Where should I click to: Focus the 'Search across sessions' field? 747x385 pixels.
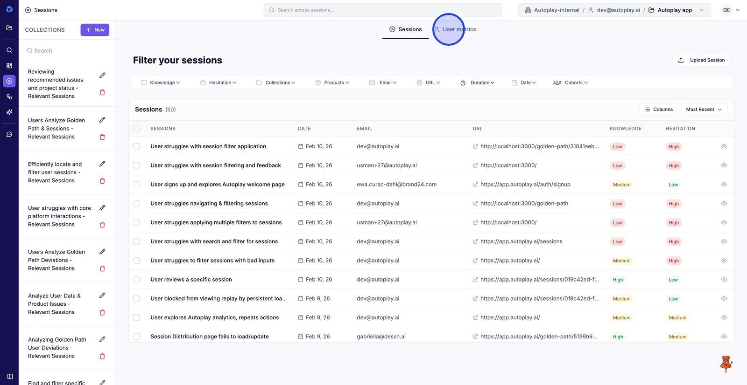click(383, 10)
